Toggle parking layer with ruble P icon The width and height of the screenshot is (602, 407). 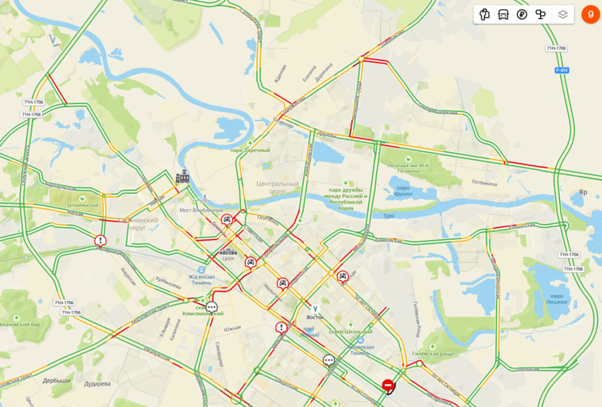tap(522, 14)
